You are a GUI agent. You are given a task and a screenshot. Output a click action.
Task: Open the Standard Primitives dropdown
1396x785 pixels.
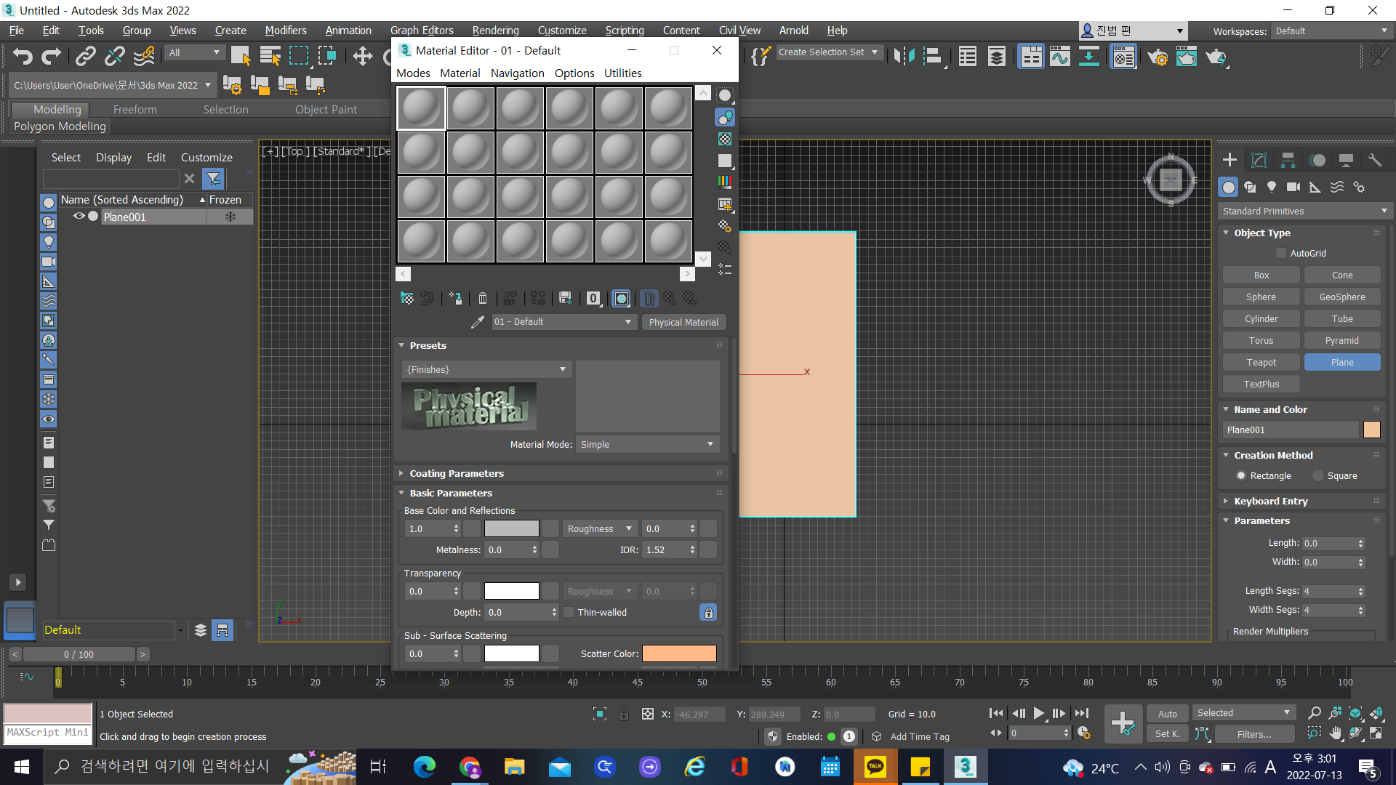[1304, 211]
